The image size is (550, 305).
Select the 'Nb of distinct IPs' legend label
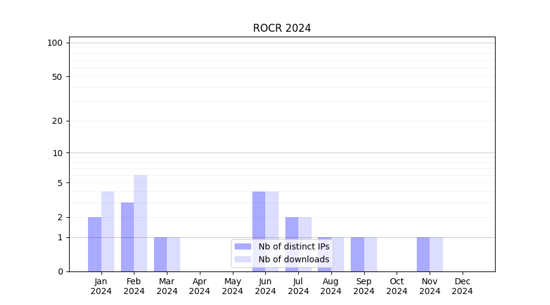click(x=293, y=246)
